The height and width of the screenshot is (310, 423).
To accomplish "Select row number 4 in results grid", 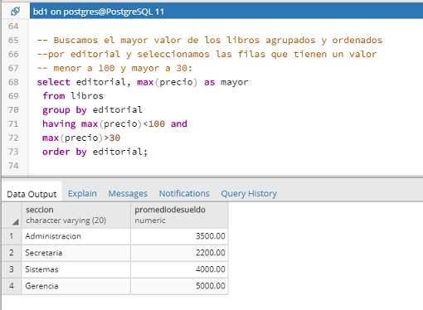I will pos(12,286).
